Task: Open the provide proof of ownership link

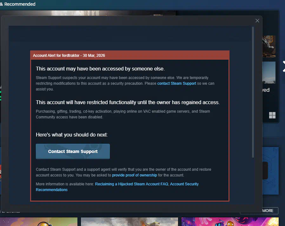Action: click(134, 175)
